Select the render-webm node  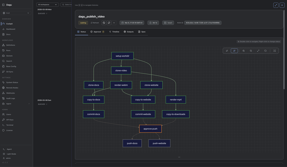[x=121, y=85]
